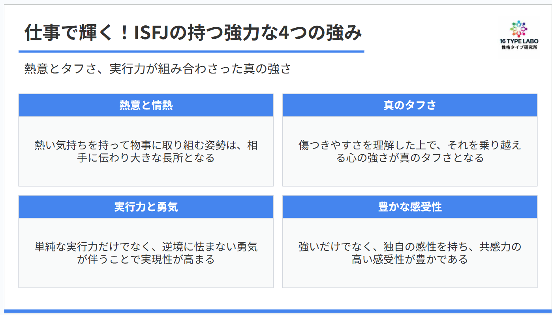
Task: Click the colorful 16 TYPE LABO logo emblem
Action: [x=519, y=28]
